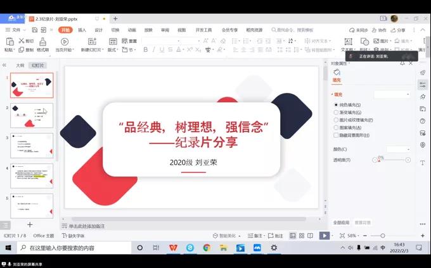The image size is (431, 268).
Task: Click 当页开始 slideshow play icon
Action: [64, 41]
